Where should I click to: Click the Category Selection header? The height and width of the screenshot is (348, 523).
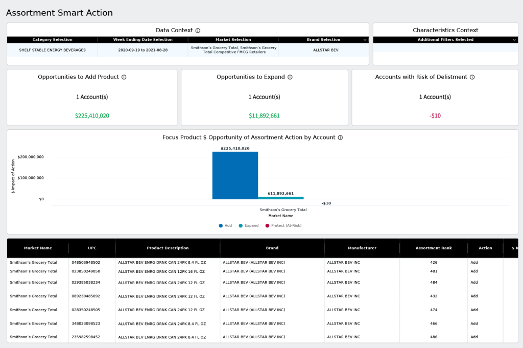click(x=53, y=40)
